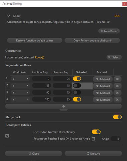Open Root occurrence info icon

[x=43, y=57]
